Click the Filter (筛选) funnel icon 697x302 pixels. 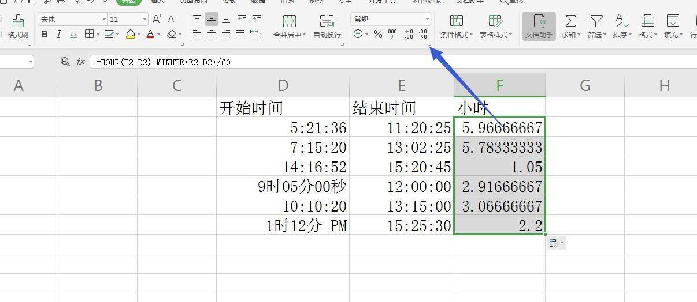[596, 21]
